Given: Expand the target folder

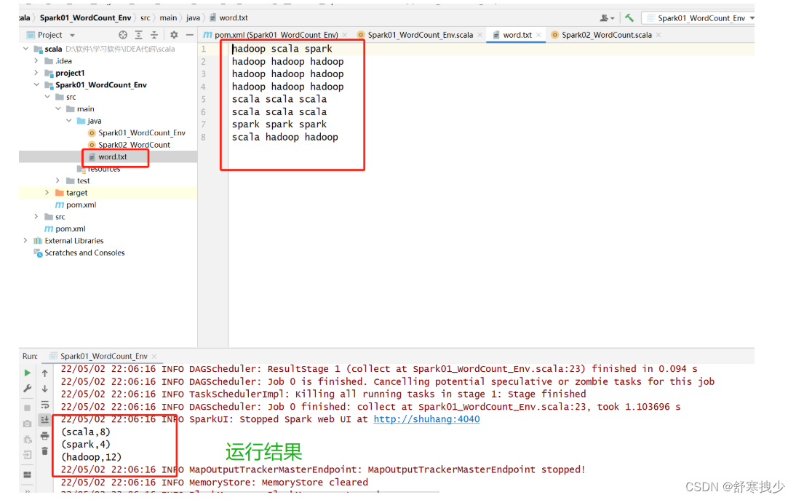Looking at the screenshot, I should pyautogui.click(x=47, y=192).
